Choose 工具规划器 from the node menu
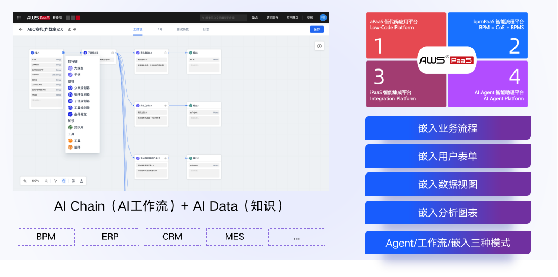 [79, 108]
